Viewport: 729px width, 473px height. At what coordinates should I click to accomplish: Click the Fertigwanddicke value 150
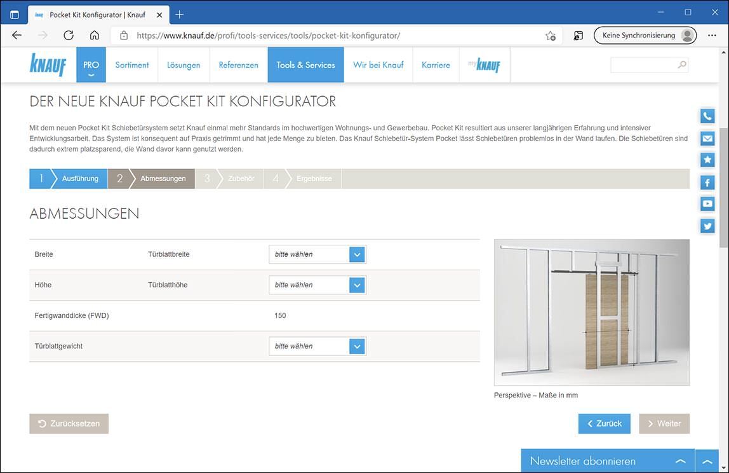click(280, 315)
